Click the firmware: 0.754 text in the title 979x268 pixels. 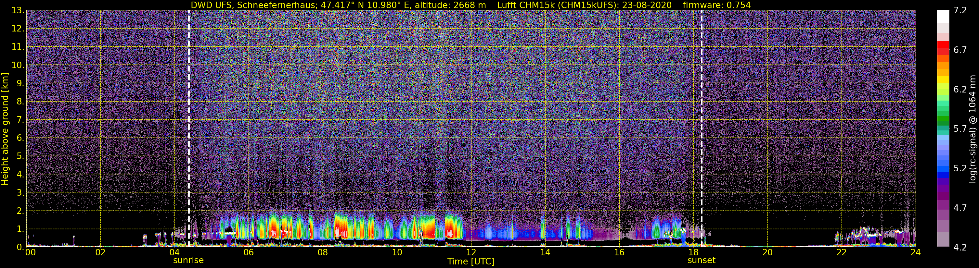[x=717, y=5]
